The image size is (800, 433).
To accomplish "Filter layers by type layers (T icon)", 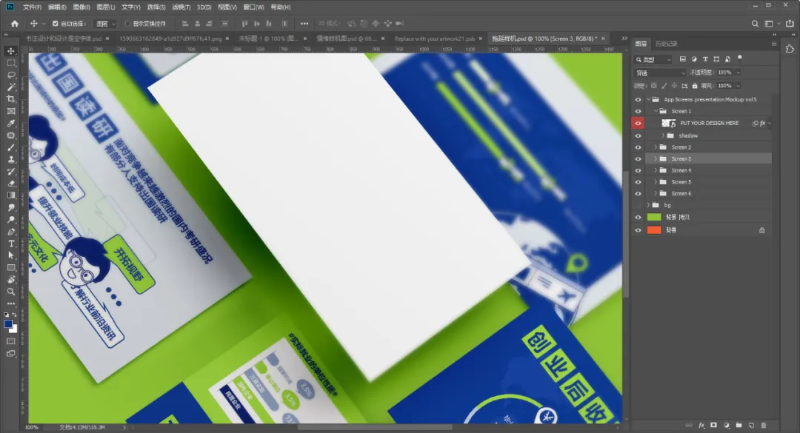I will (705, 59).
